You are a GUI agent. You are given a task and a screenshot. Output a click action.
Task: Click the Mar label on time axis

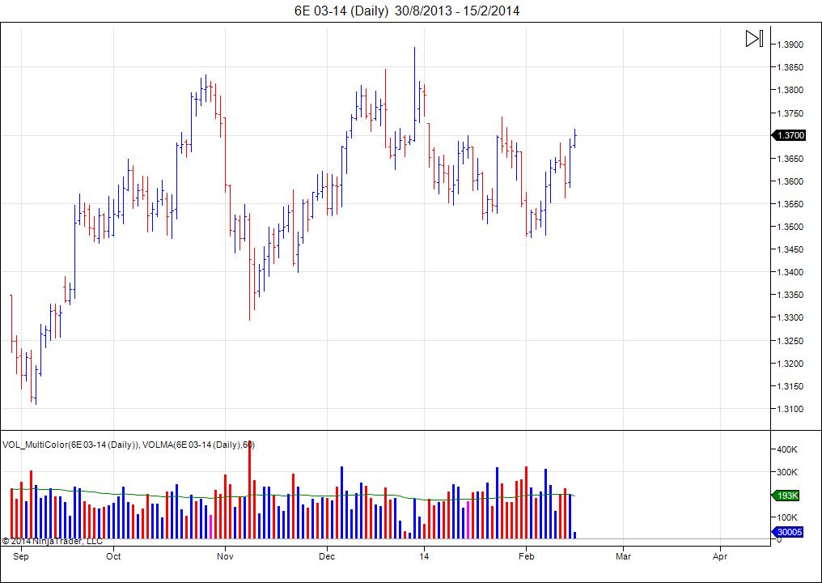[x=623, y=556]
